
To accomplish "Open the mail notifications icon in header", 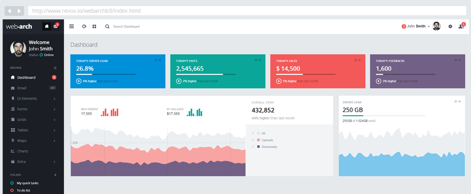I will click(x=56, y=26).
